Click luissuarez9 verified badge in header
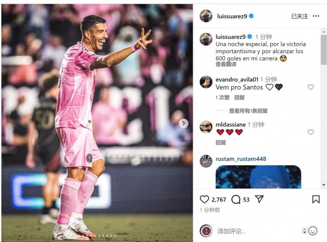 point(251,16)
